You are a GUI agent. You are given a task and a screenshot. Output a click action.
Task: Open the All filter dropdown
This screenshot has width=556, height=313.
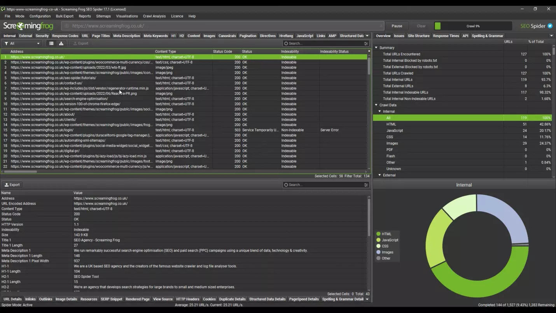point(22,44)
